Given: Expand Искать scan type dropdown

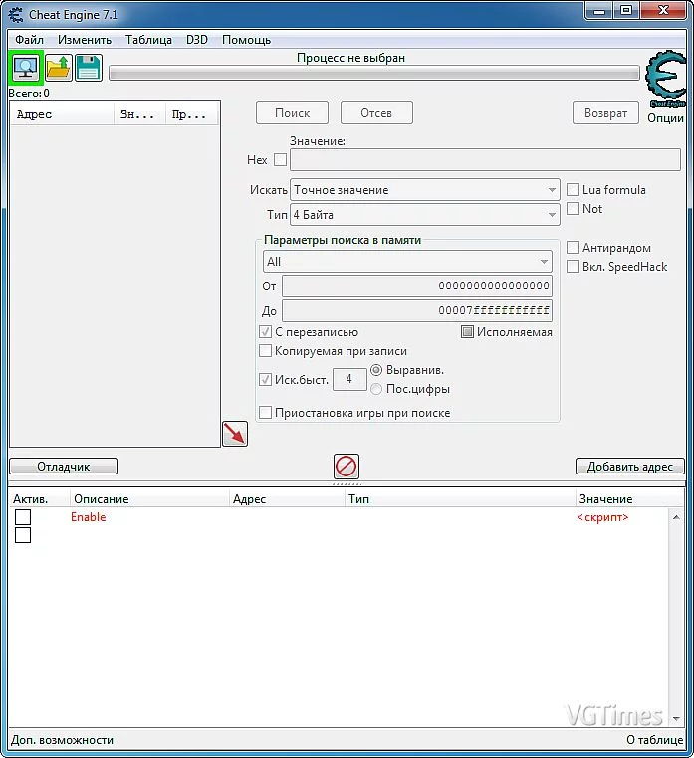Looking at the screenshot, I should (425, 189).
